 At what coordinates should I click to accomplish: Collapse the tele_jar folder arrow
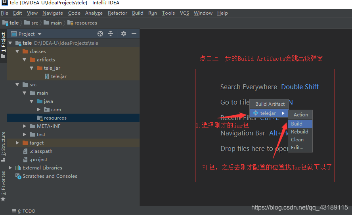32,68
